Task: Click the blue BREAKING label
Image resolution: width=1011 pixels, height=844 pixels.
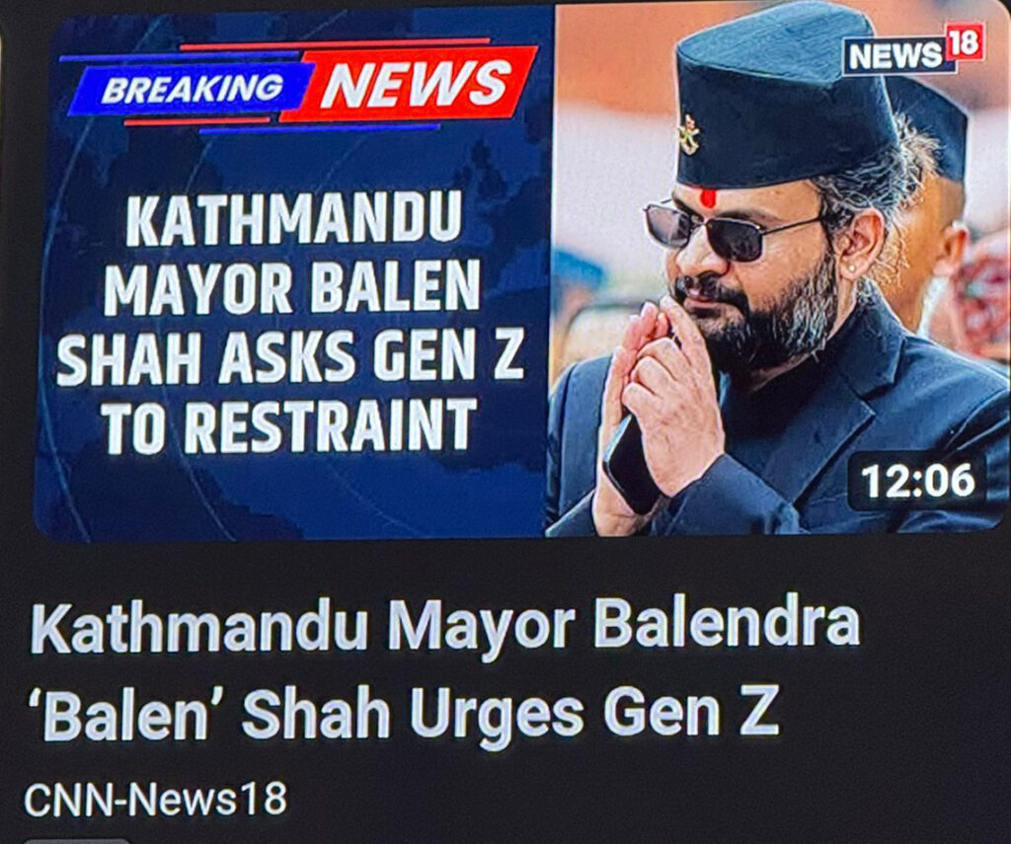Action: point(193,89)
